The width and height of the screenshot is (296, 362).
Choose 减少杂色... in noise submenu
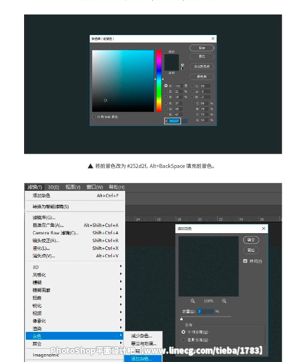pos(143,335)
